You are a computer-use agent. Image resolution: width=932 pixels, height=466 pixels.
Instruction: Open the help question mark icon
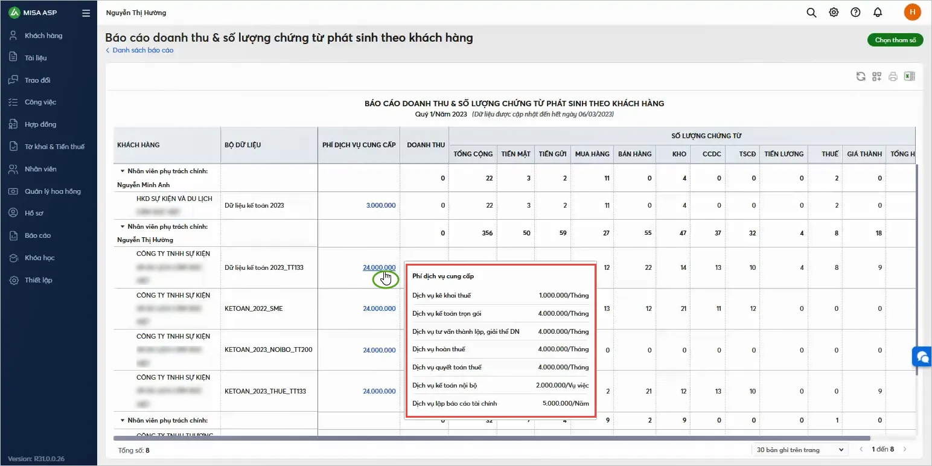tap(855, 13)
